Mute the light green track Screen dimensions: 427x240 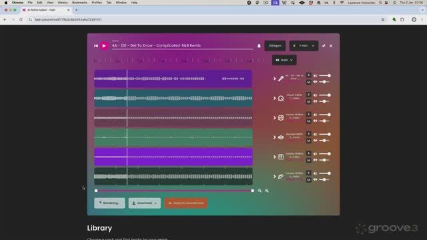pos(308,141)
